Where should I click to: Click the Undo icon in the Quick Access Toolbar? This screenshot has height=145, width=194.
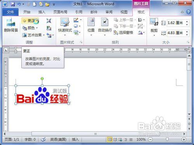(x=19, y=4)
